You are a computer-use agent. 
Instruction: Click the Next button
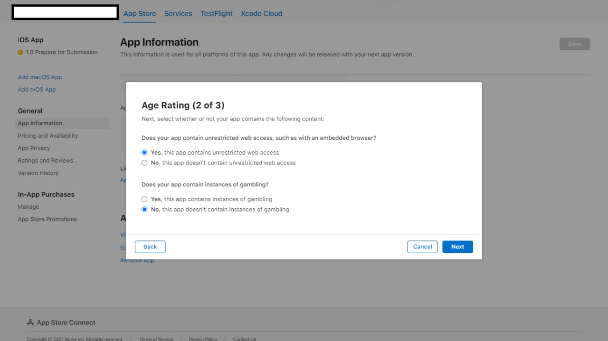(x=457, y=247)
